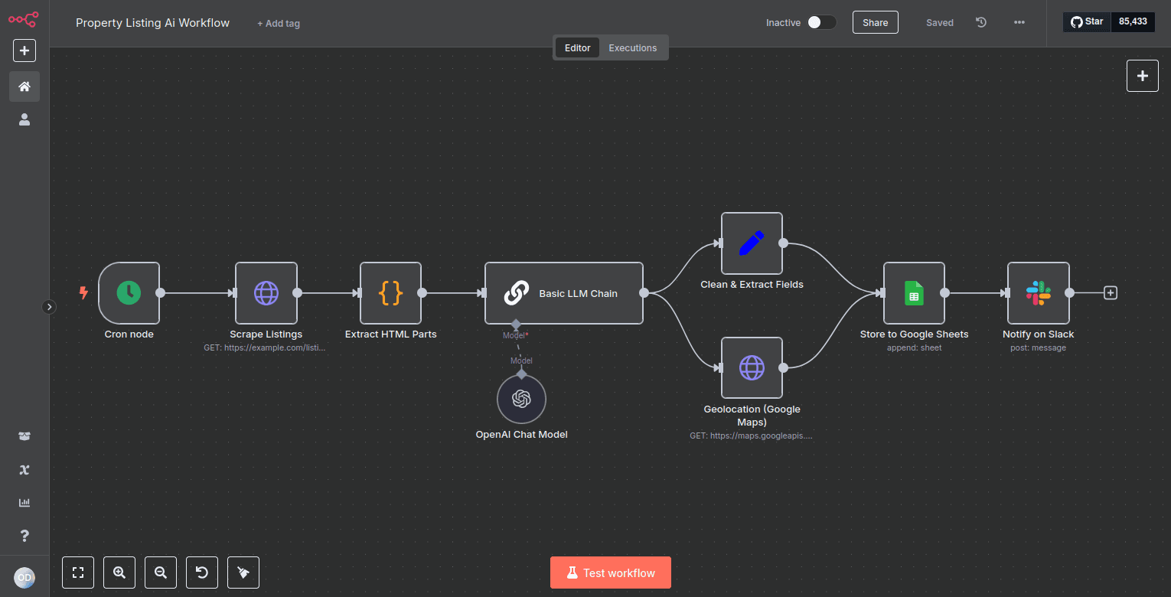Image resolution: width=1171 pixels, height=597 pixels.
Task: Click the 'Cron node' label text
Action: (129, 334)
